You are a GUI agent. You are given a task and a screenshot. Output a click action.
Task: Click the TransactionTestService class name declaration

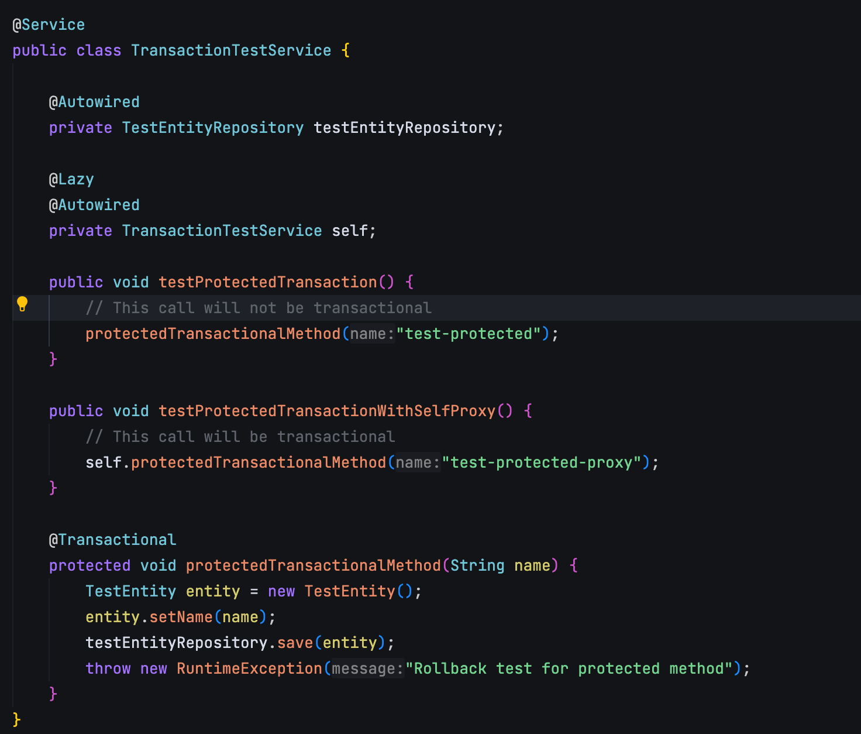click(x=231, y=50)
